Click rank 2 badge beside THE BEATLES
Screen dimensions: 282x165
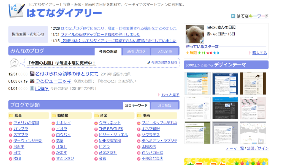[x=96, y=129]
